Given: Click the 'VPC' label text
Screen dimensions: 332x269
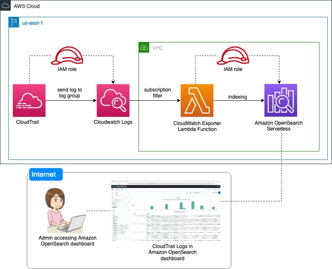Looking at the screenshot, I should coord(157,48).
